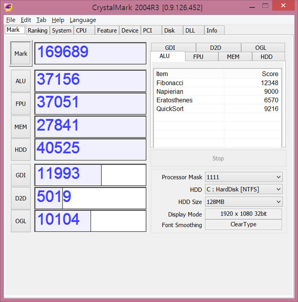
Task: Open the D2D results tab
Action: [x=219, y=47]
